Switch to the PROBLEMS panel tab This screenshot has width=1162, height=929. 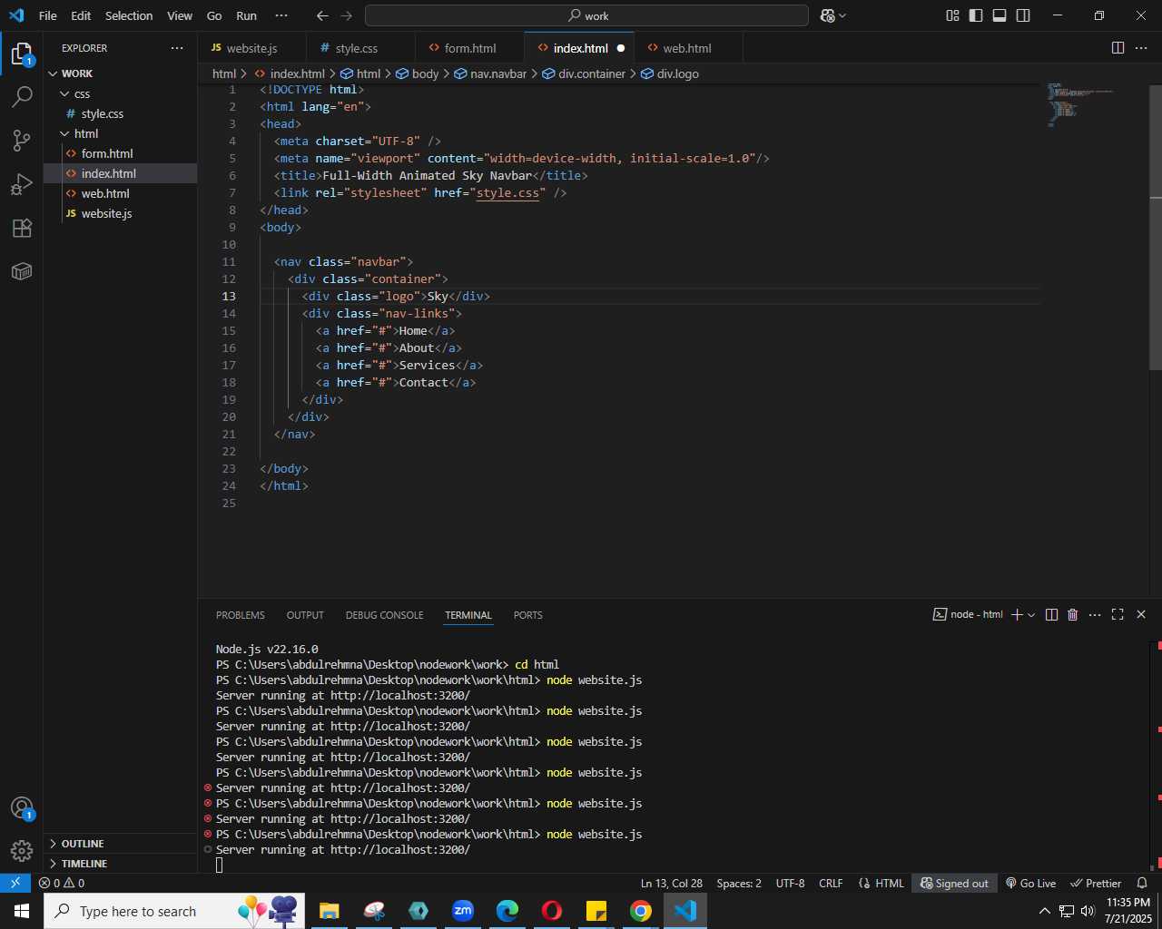[241, 615]
